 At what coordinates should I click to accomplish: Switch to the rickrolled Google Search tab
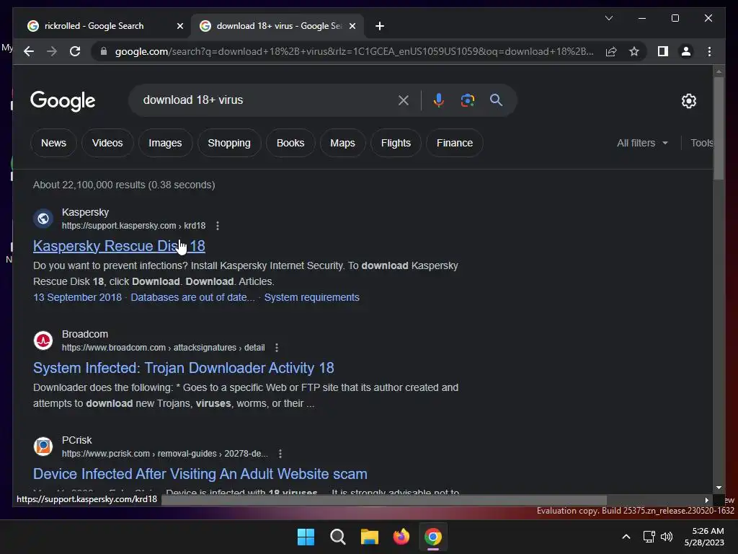(x=105, y=26)
